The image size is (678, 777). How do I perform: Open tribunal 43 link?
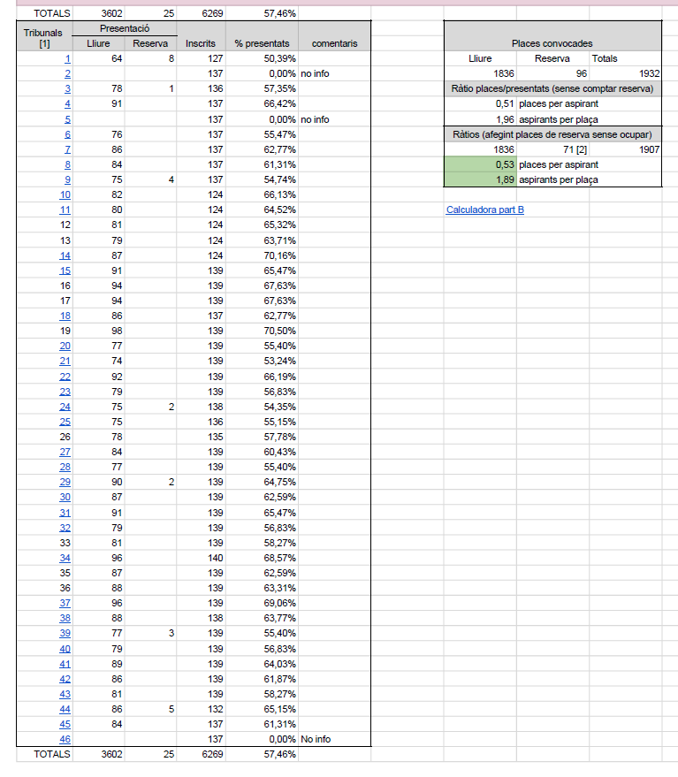[x=65, y=694]
